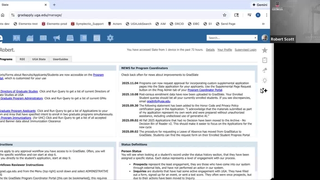320x180 pixels.
Task: Click the star favorites icon in right sidebar
Action: 265,50
